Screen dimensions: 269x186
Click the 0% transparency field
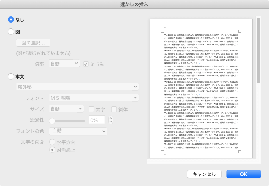[97, 120]
